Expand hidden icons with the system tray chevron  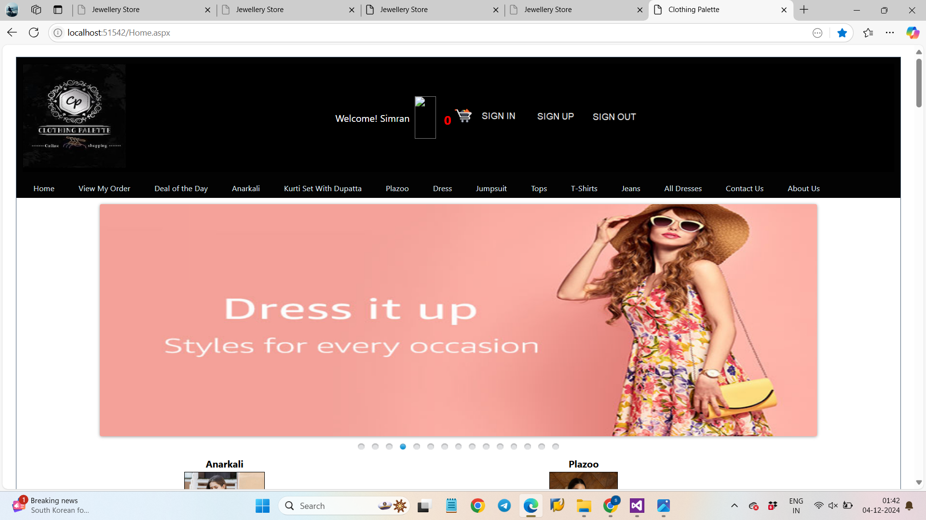[735, 506]
